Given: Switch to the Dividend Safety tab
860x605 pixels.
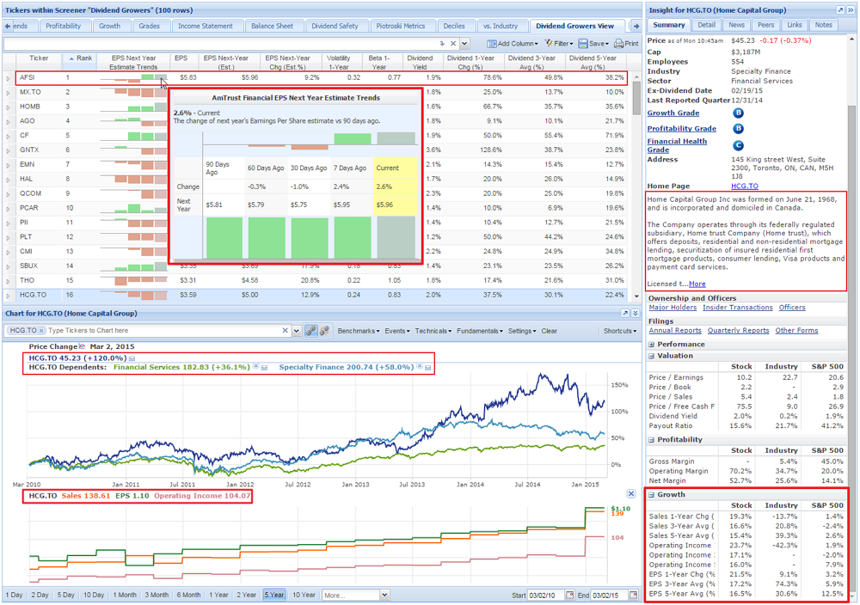Looking at the screenshot, I should click(335, 26).
